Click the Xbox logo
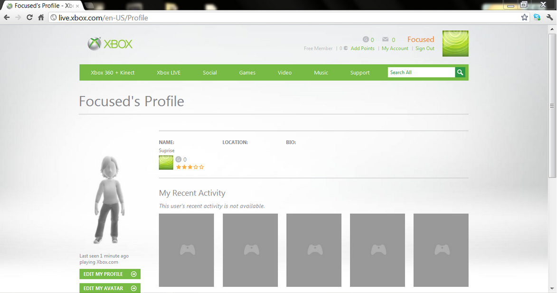The image size is (557, 293). 110,44
